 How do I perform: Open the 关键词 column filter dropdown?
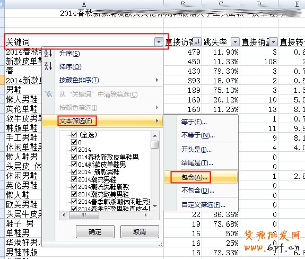point(159,42)
